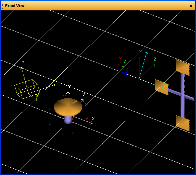Click the white X axis arrow tip

click(91, 123)
